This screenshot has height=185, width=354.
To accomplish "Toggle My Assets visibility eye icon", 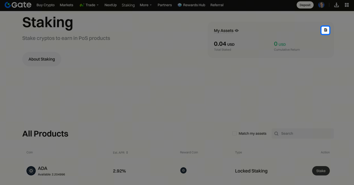I will [x=237, y=31].
